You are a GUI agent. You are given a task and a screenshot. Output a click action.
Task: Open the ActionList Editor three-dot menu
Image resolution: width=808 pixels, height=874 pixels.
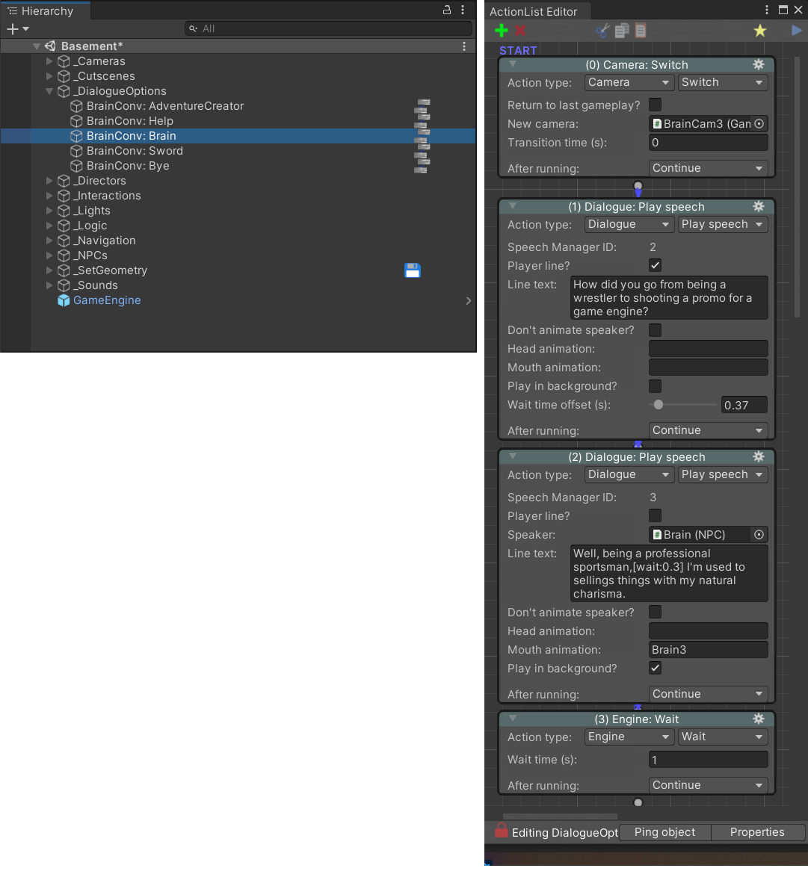click(767, 10)
